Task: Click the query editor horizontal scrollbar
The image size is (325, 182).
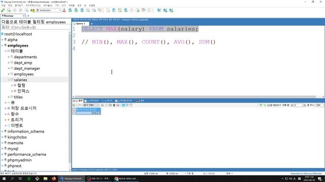Action: pos(195,97)
